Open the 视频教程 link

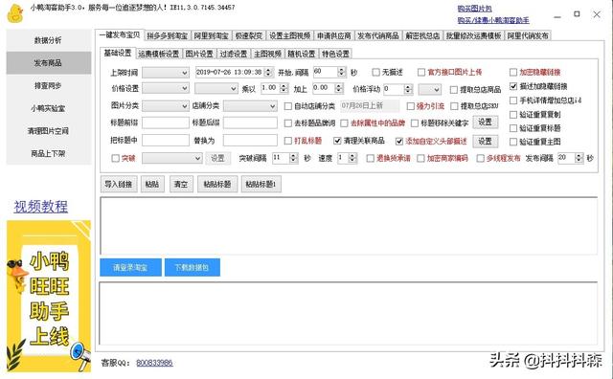tap(41, 207)
